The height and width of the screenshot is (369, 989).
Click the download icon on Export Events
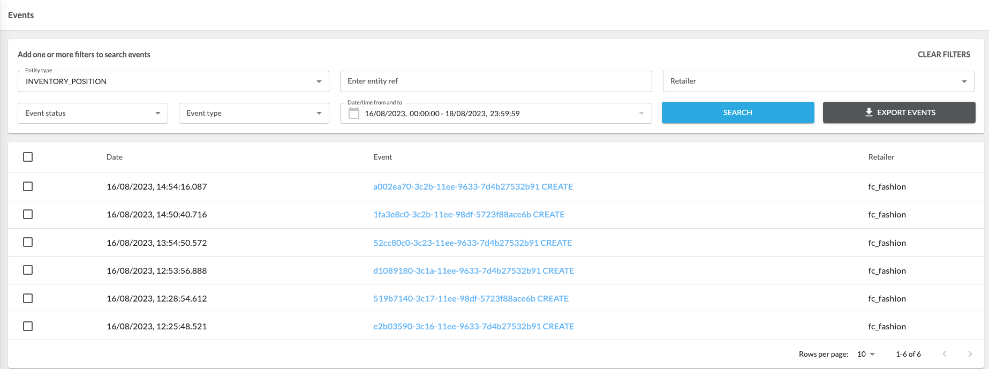(869, 112)
